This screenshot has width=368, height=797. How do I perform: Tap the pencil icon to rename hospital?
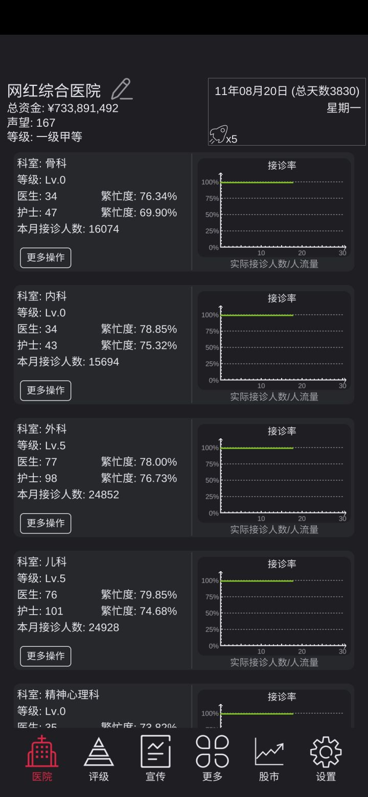pos(122,89)
